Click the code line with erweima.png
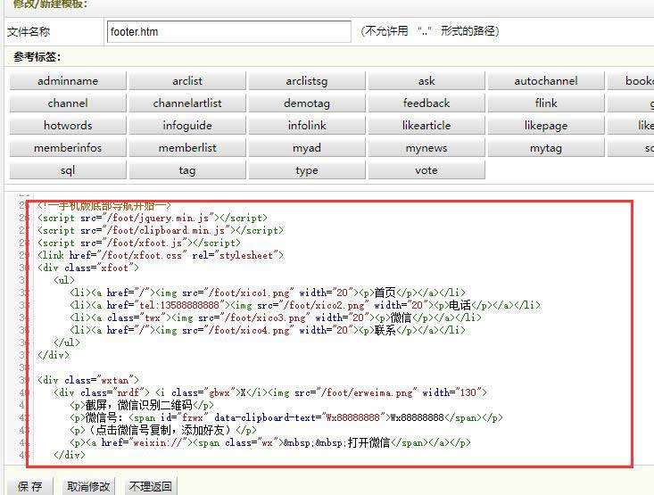The height and width of the screenshot is (495, 654). 269,392
